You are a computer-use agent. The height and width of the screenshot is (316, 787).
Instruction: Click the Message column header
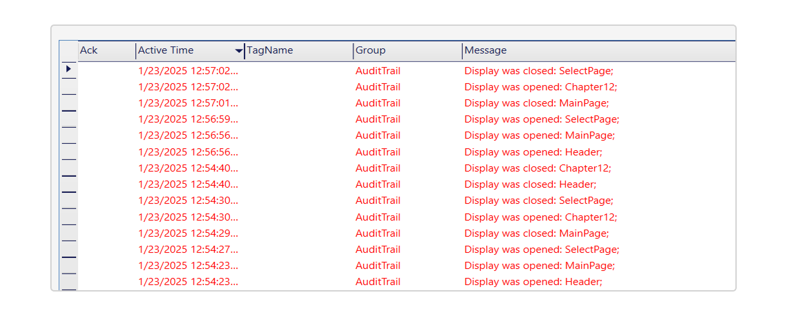click(x=599, y=50)
